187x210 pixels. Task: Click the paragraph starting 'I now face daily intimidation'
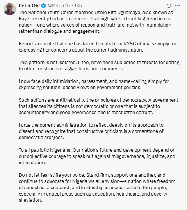pos(94,84)
